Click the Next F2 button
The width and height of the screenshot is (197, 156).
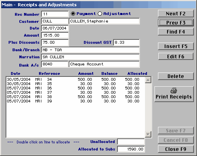176,14
